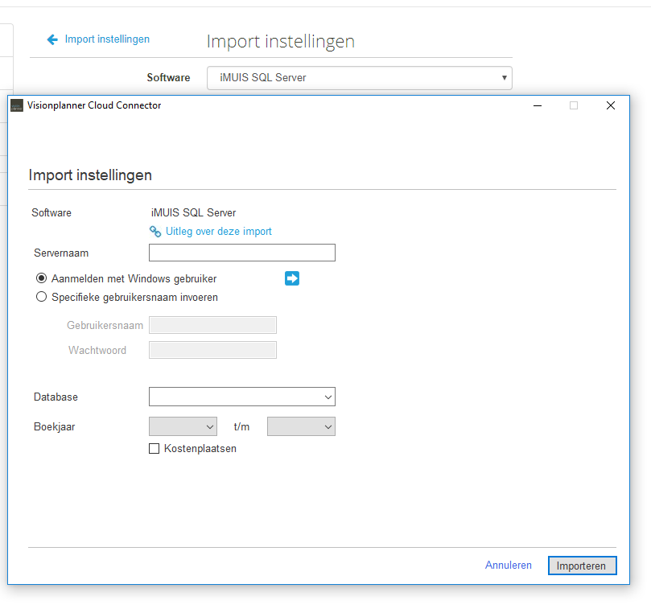The image size is (651, 613).
Task: Open the Database dropdown
Action: tap(242, 397)
